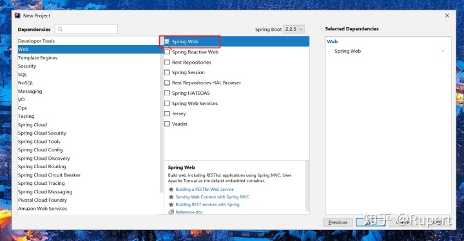Open the Spring Boot version dropdown
Viewport: 464px width, 241px height.
click(x=294, y=29)
